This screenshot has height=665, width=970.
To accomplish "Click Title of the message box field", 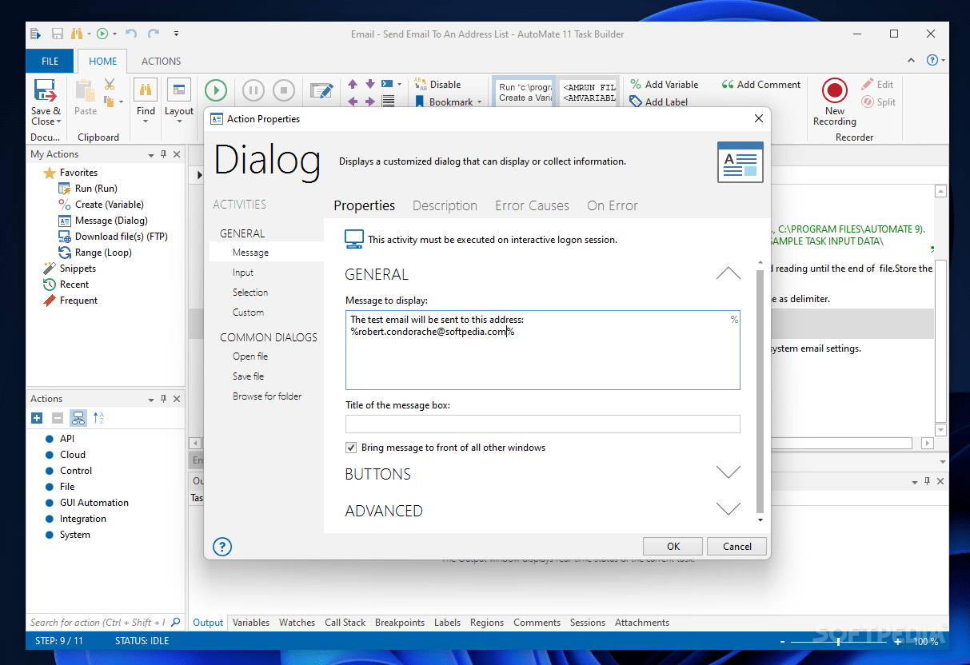I will point(543,424).
